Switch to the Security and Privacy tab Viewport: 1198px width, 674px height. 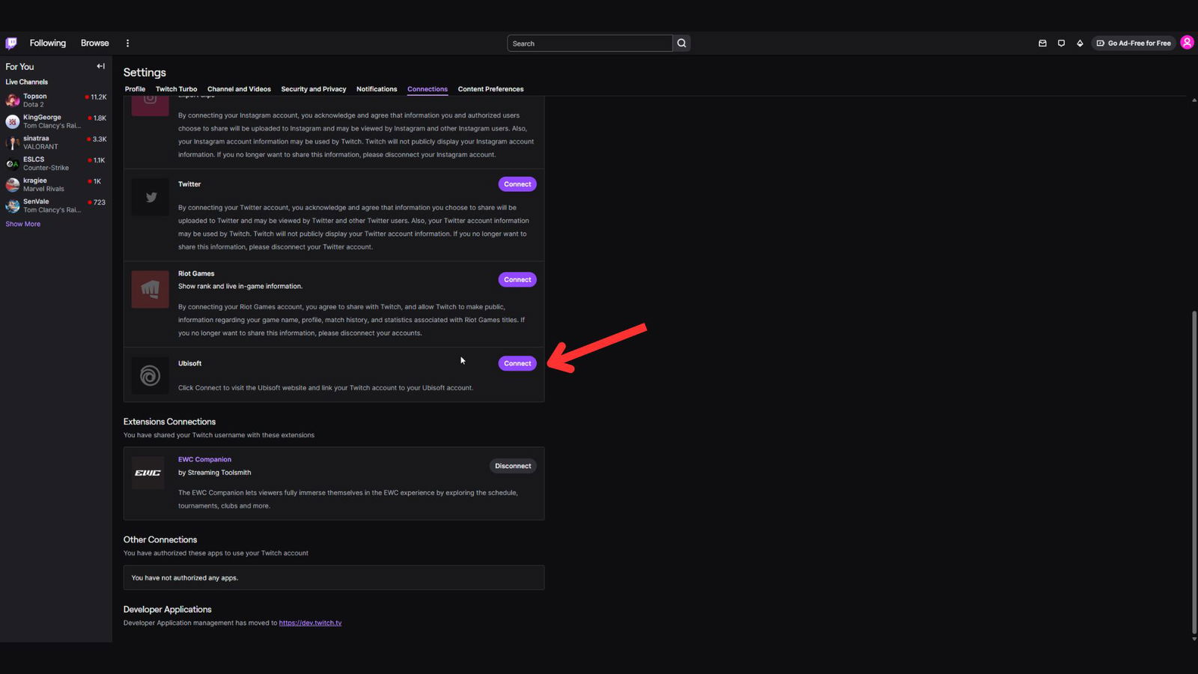click(x=313, y=89)
